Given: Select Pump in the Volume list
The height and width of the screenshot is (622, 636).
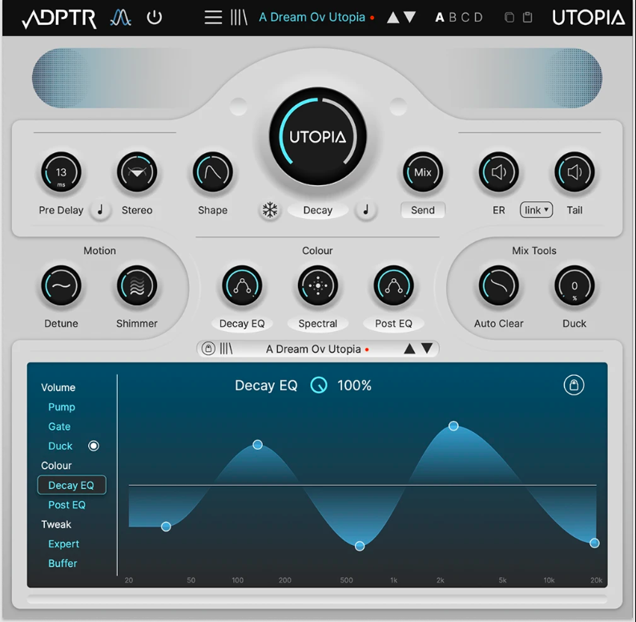Looking at the screenshot, I should pyautogui.click(x=62, y=407).
